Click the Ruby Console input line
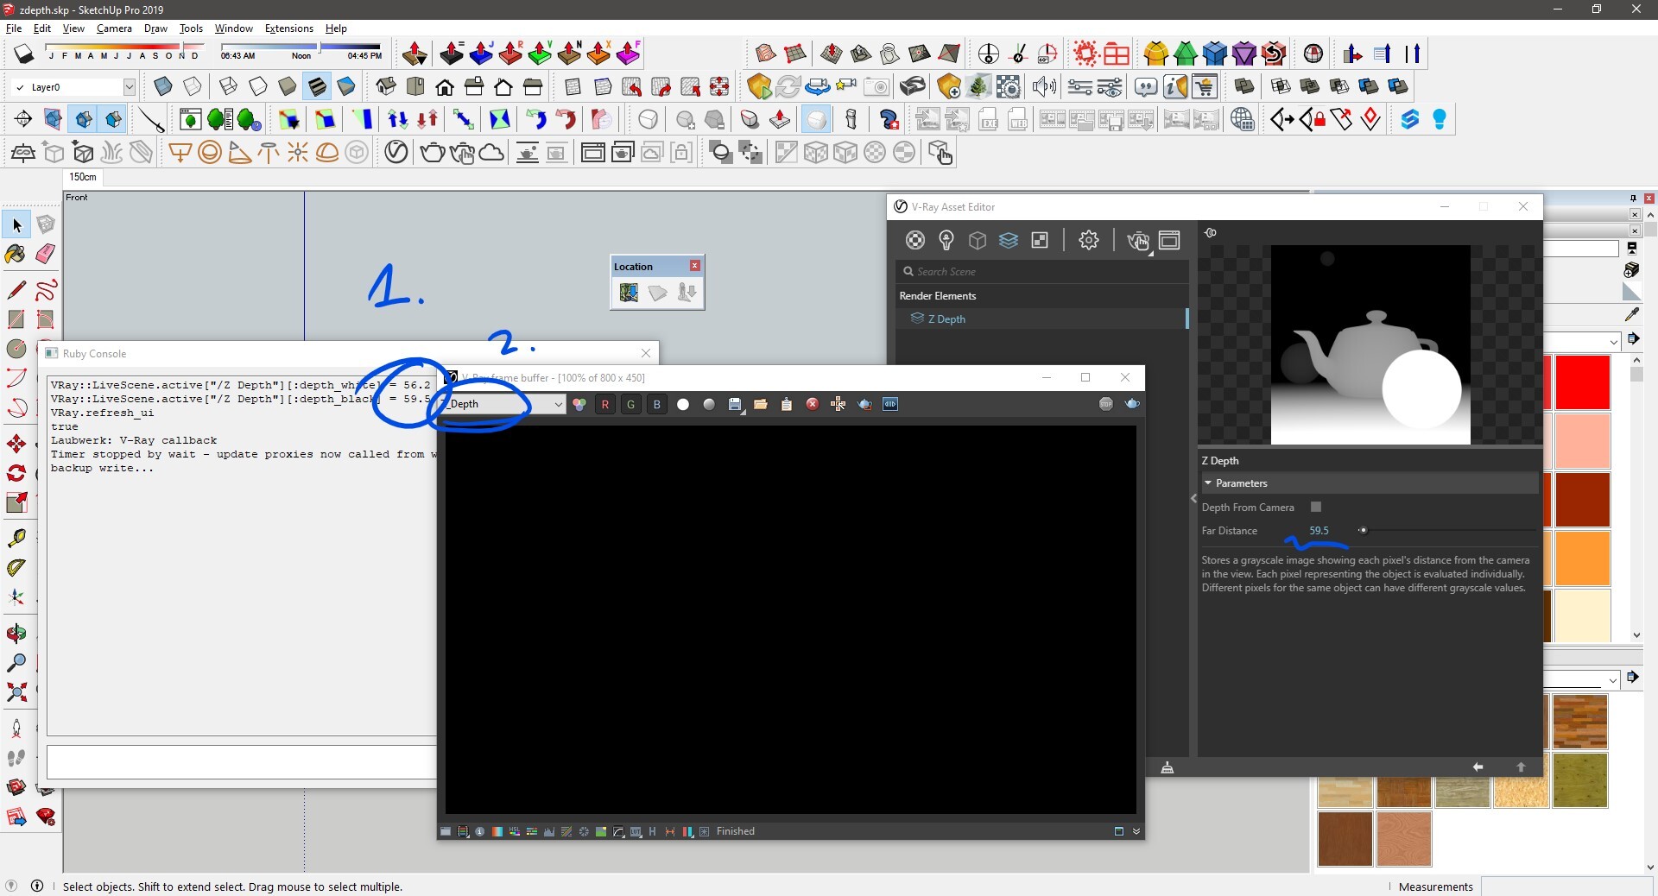The height and width of the screenshot is (896, 1658). coord(243,762)
